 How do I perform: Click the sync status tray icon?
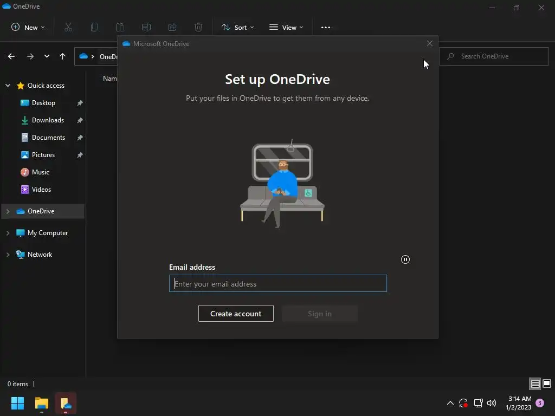tap(463, 403)
